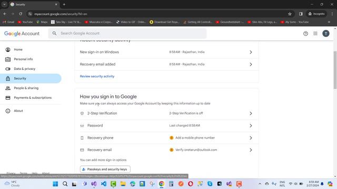Viewport: 337px width, 189px height.
Task: Open notifications bell in system tray
Action: coord(322,184)
